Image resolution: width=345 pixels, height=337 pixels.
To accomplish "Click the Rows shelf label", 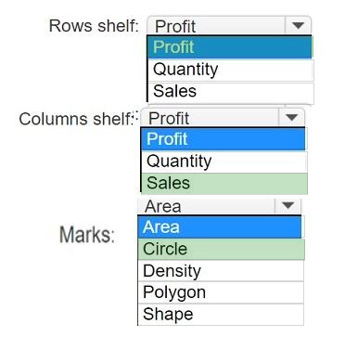I will click(x=94, y=26).
